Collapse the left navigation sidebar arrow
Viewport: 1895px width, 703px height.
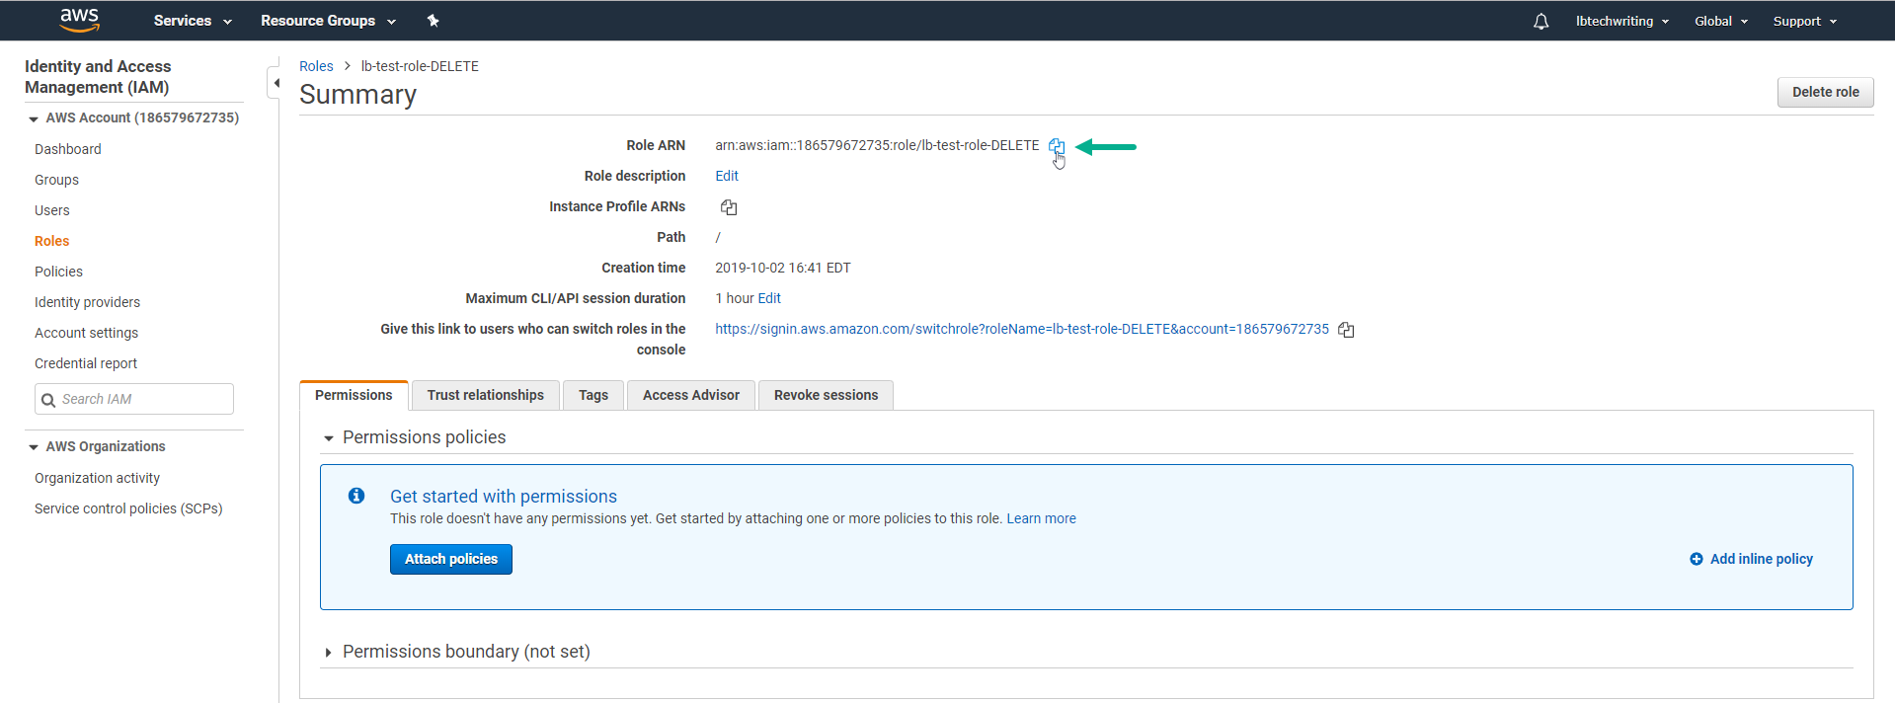(276, 83)
